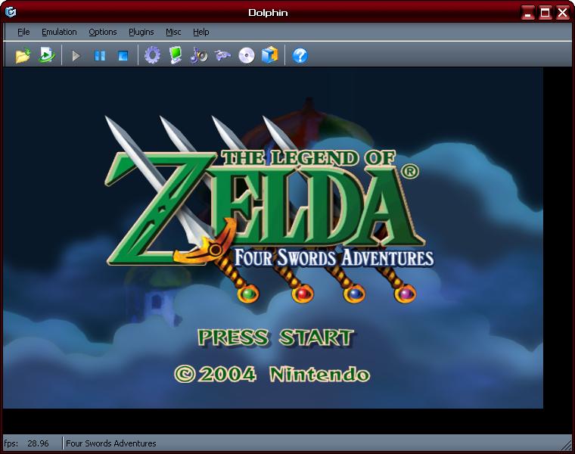Click the Dolphin icon in the title bar

(11, 12)
